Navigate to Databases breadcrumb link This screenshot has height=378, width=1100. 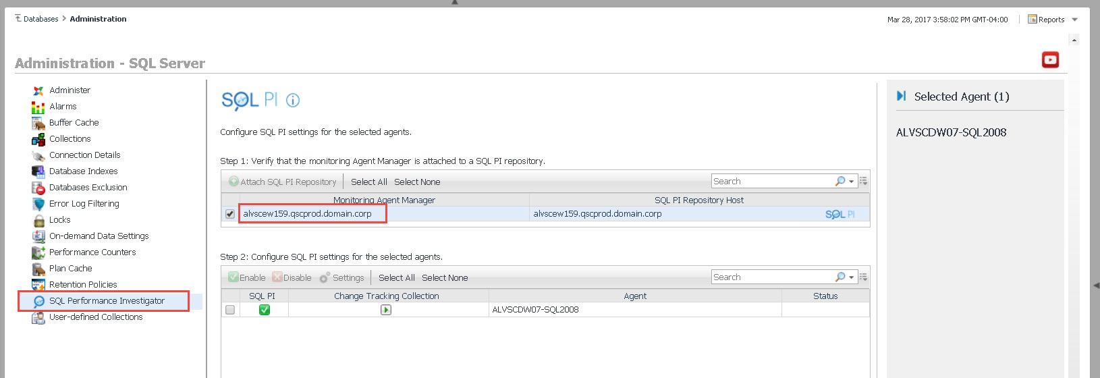[x=40, y=19]
